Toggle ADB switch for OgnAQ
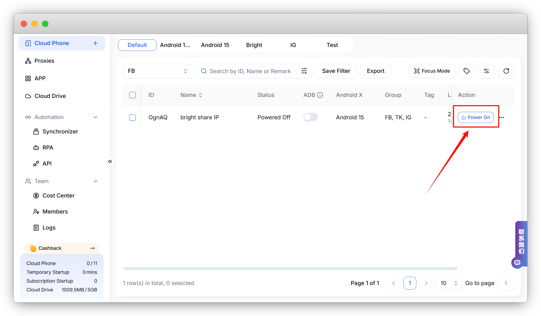 click(310, 117)
